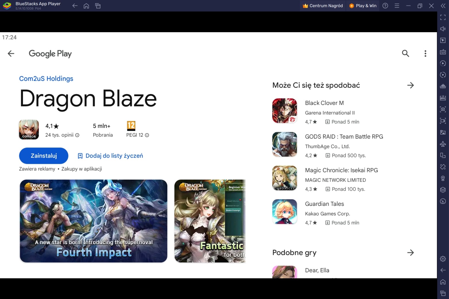The width and height of the screenshot is (449, 299).
Task: Open the three-dot overflow menu
Action: point(425,53)
